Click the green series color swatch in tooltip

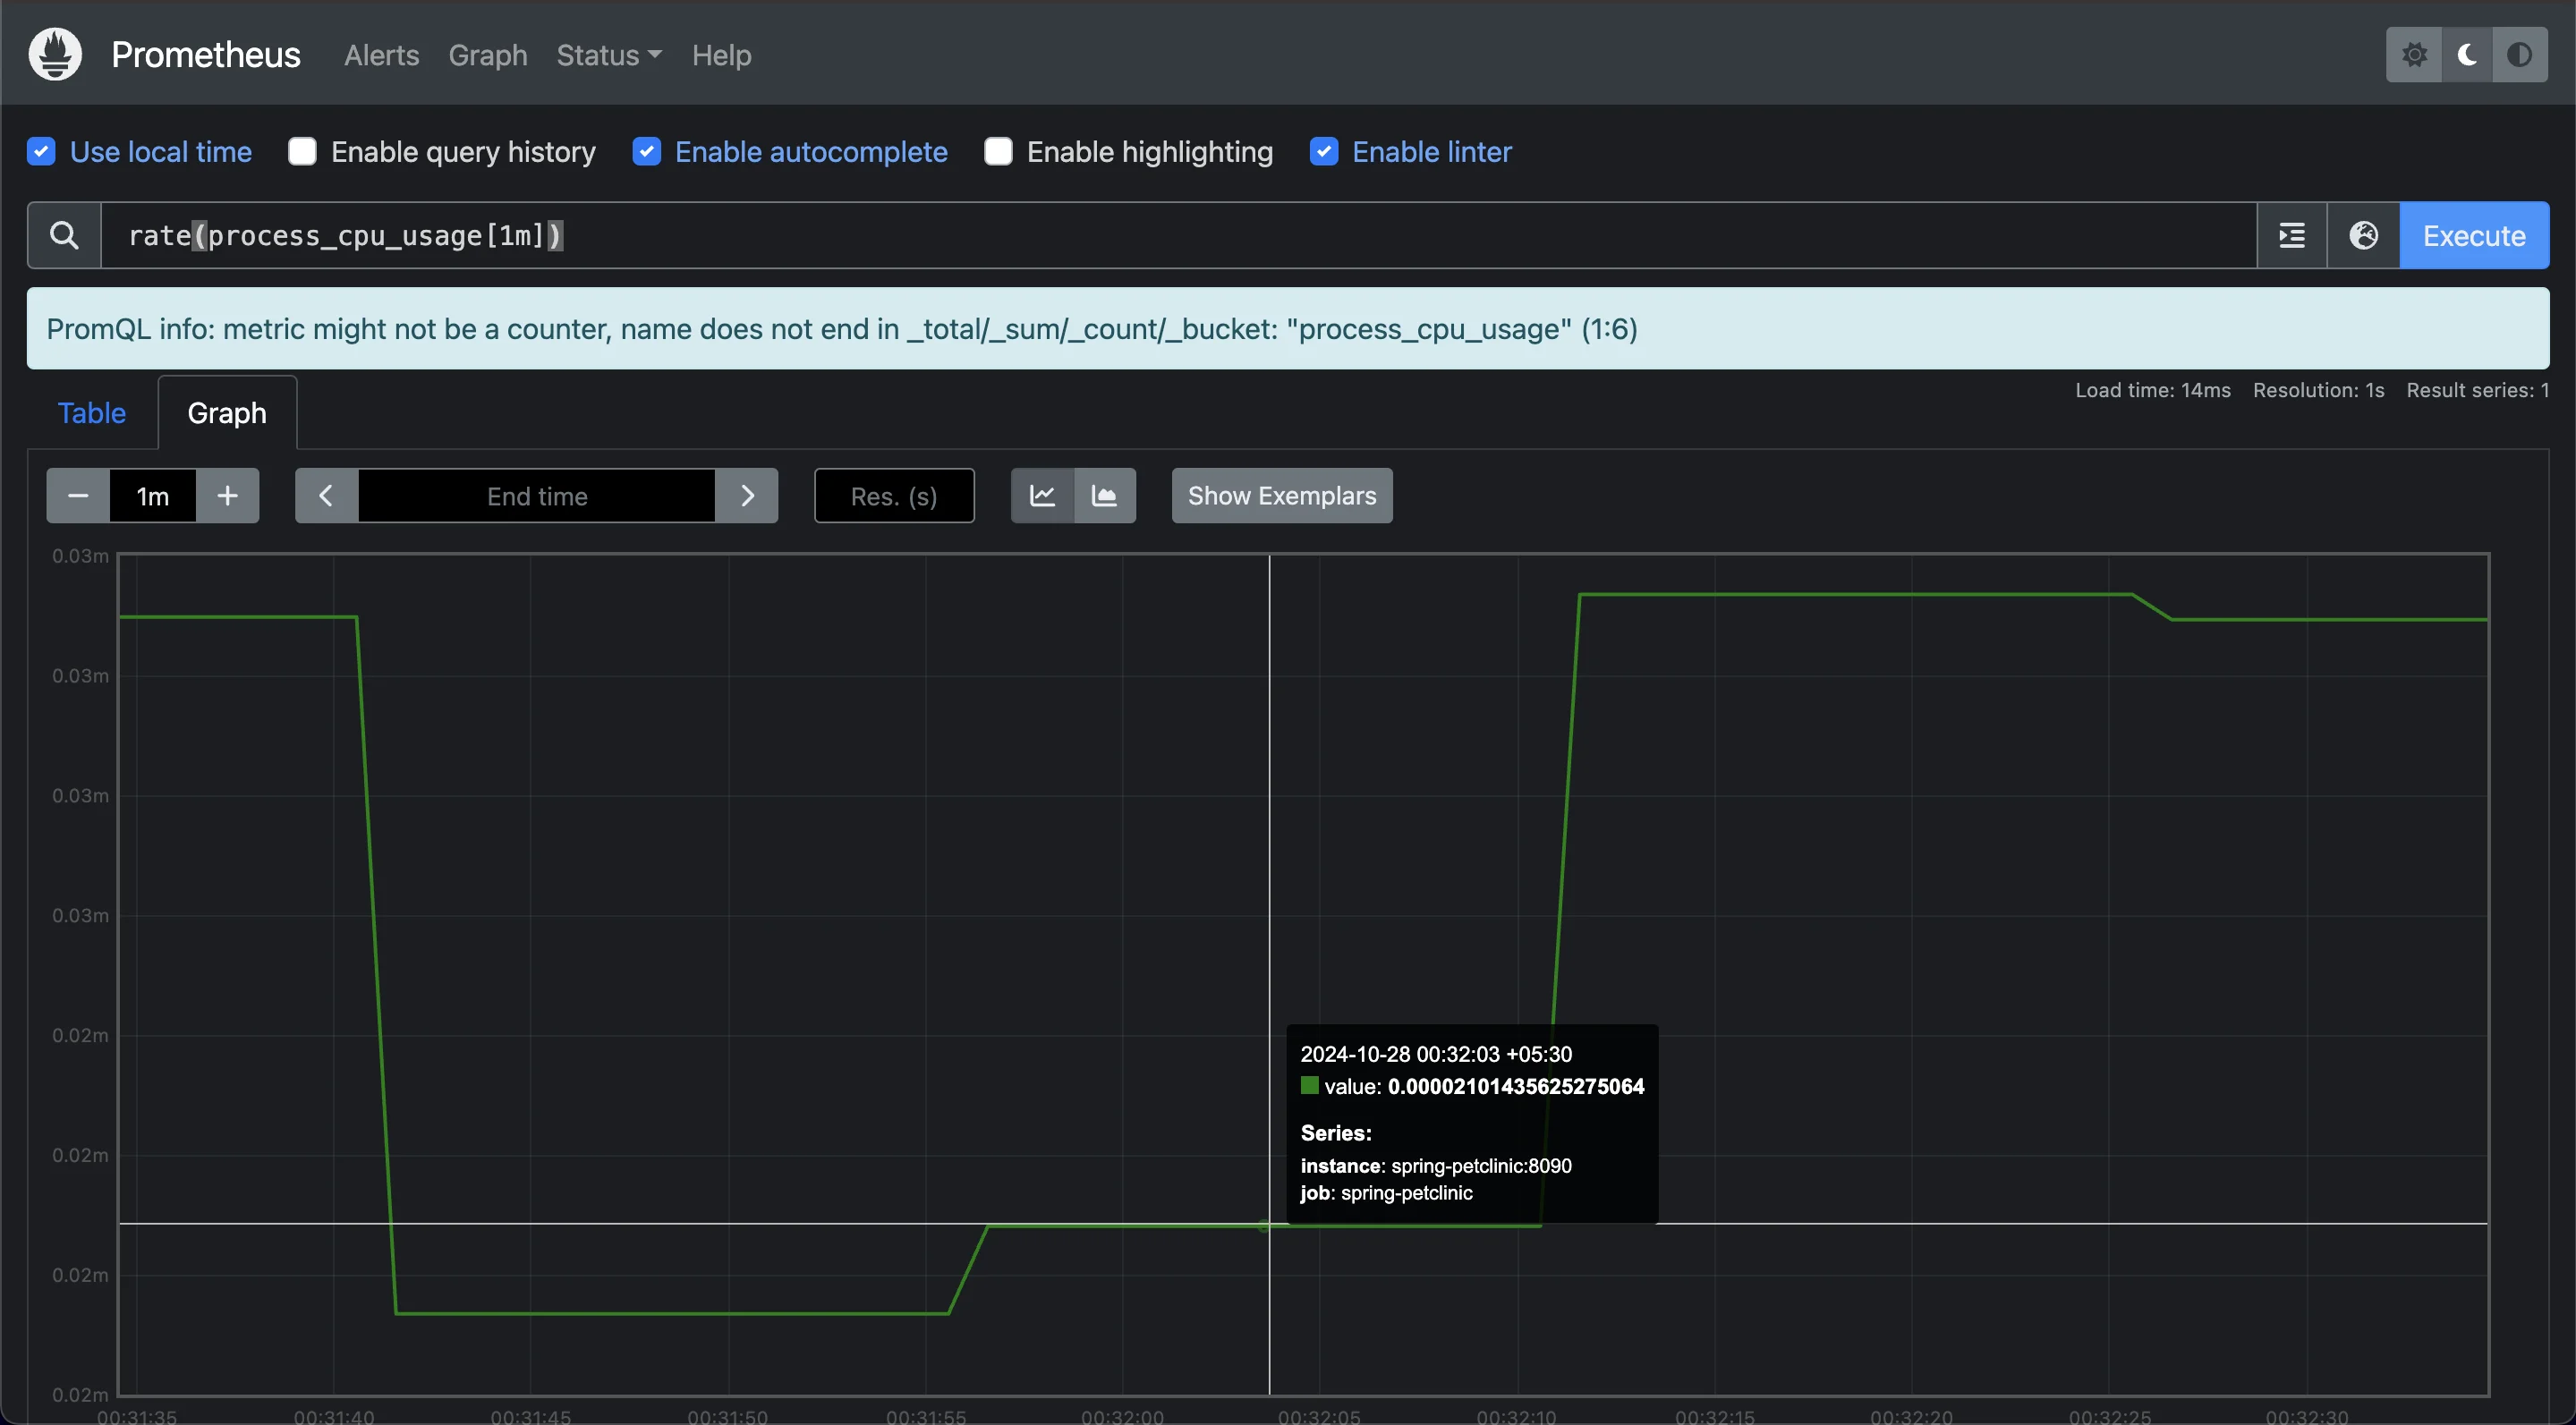[1309, 1085]
